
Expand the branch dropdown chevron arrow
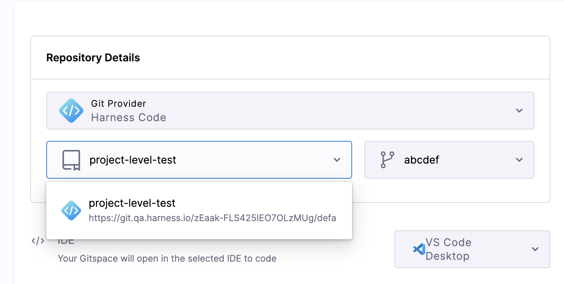519,160
